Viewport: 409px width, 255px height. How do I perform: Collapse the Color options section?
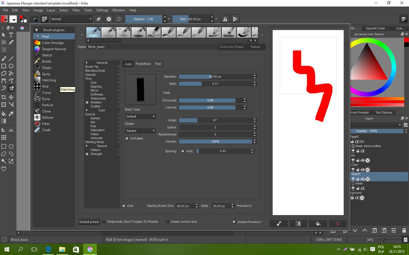(86, 110)
